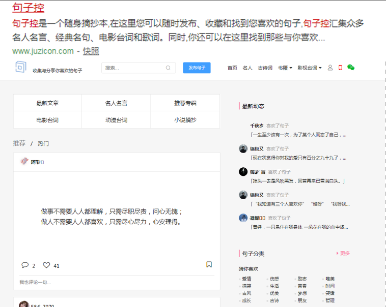Open the 励志 category
Image resolution: width=386 pixels, height=307 pixels.
point(302,279)
